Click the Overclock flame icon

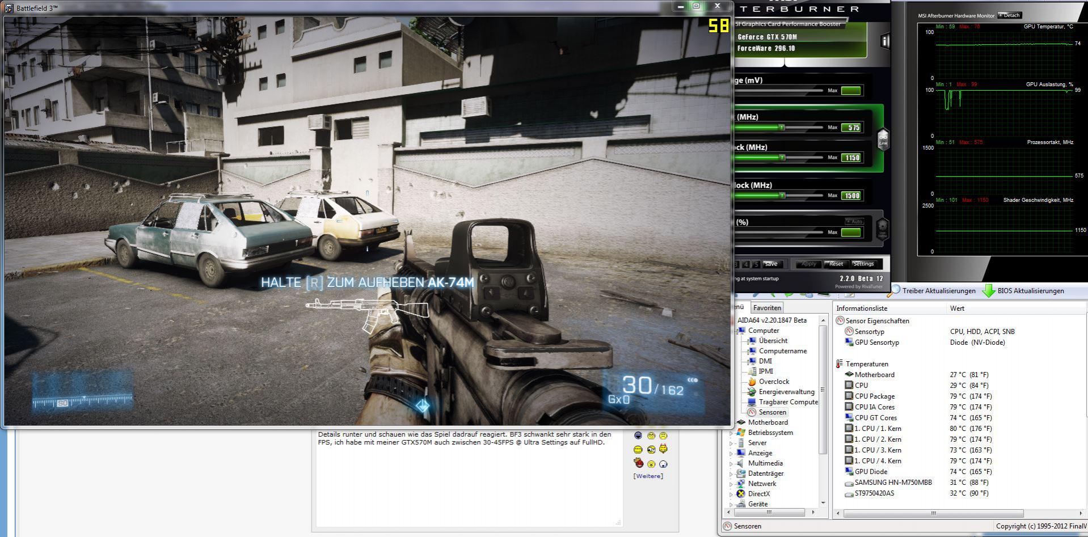coord(752,382)
